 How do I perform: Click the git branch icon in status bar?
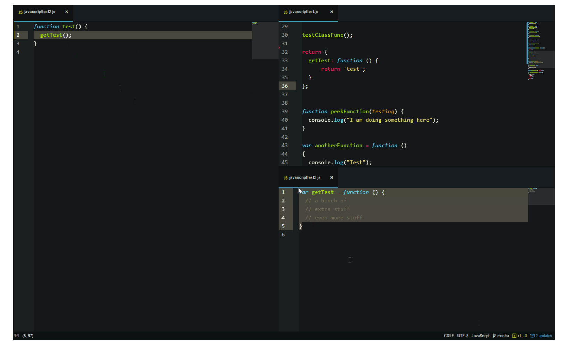tap(494, 336)
